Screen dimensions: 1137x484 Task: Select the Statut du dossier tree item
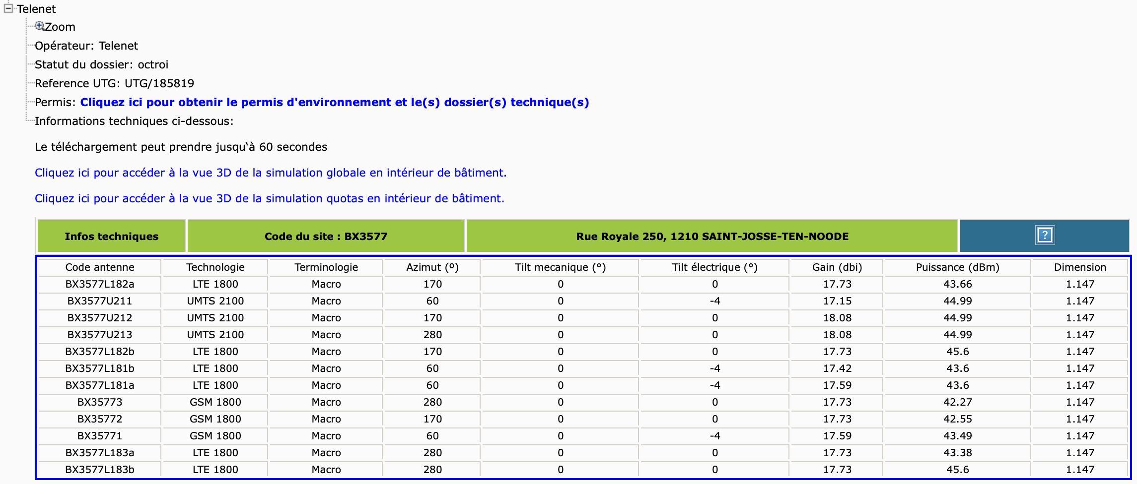pos(101,64)
